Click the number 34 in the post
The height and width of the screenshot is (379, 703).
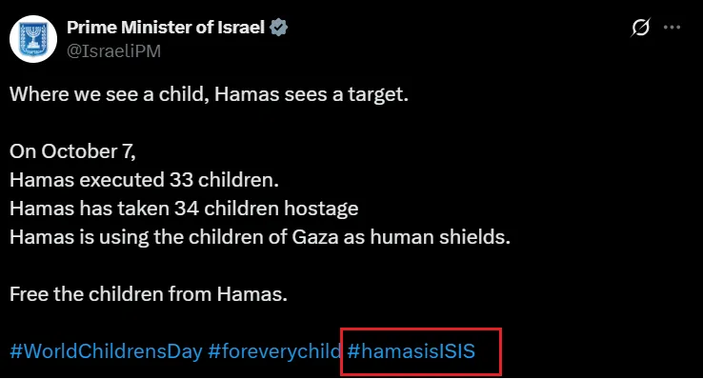[x=187, y=209]
